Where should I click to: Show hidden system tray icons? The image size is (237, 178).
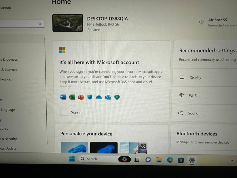coord(232,160)
